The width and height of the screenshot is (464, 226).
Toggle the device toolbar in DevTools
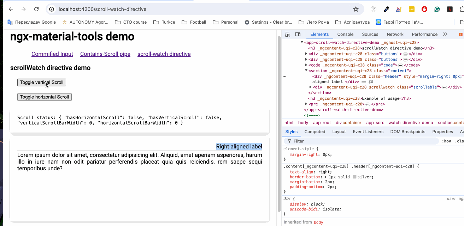point(298,34)
